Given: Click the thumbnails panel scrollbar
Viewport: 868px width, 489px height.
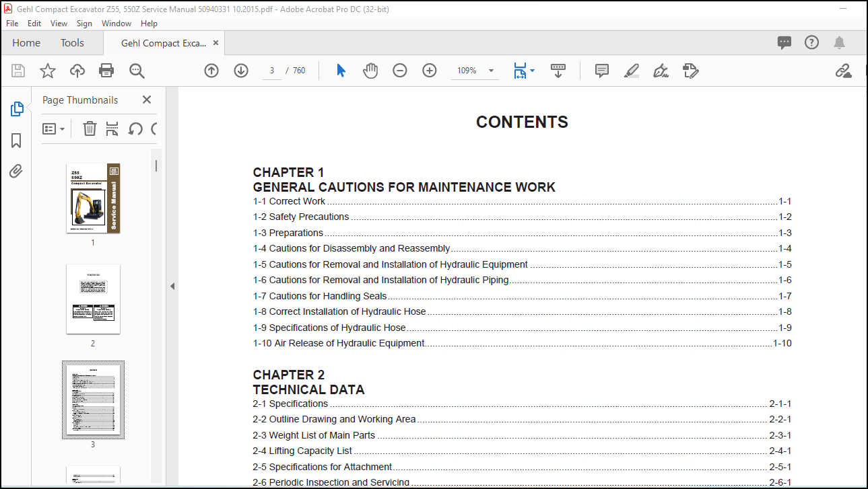Looking at the screenshot, I should pyautogui.click(x=156, y=165).
